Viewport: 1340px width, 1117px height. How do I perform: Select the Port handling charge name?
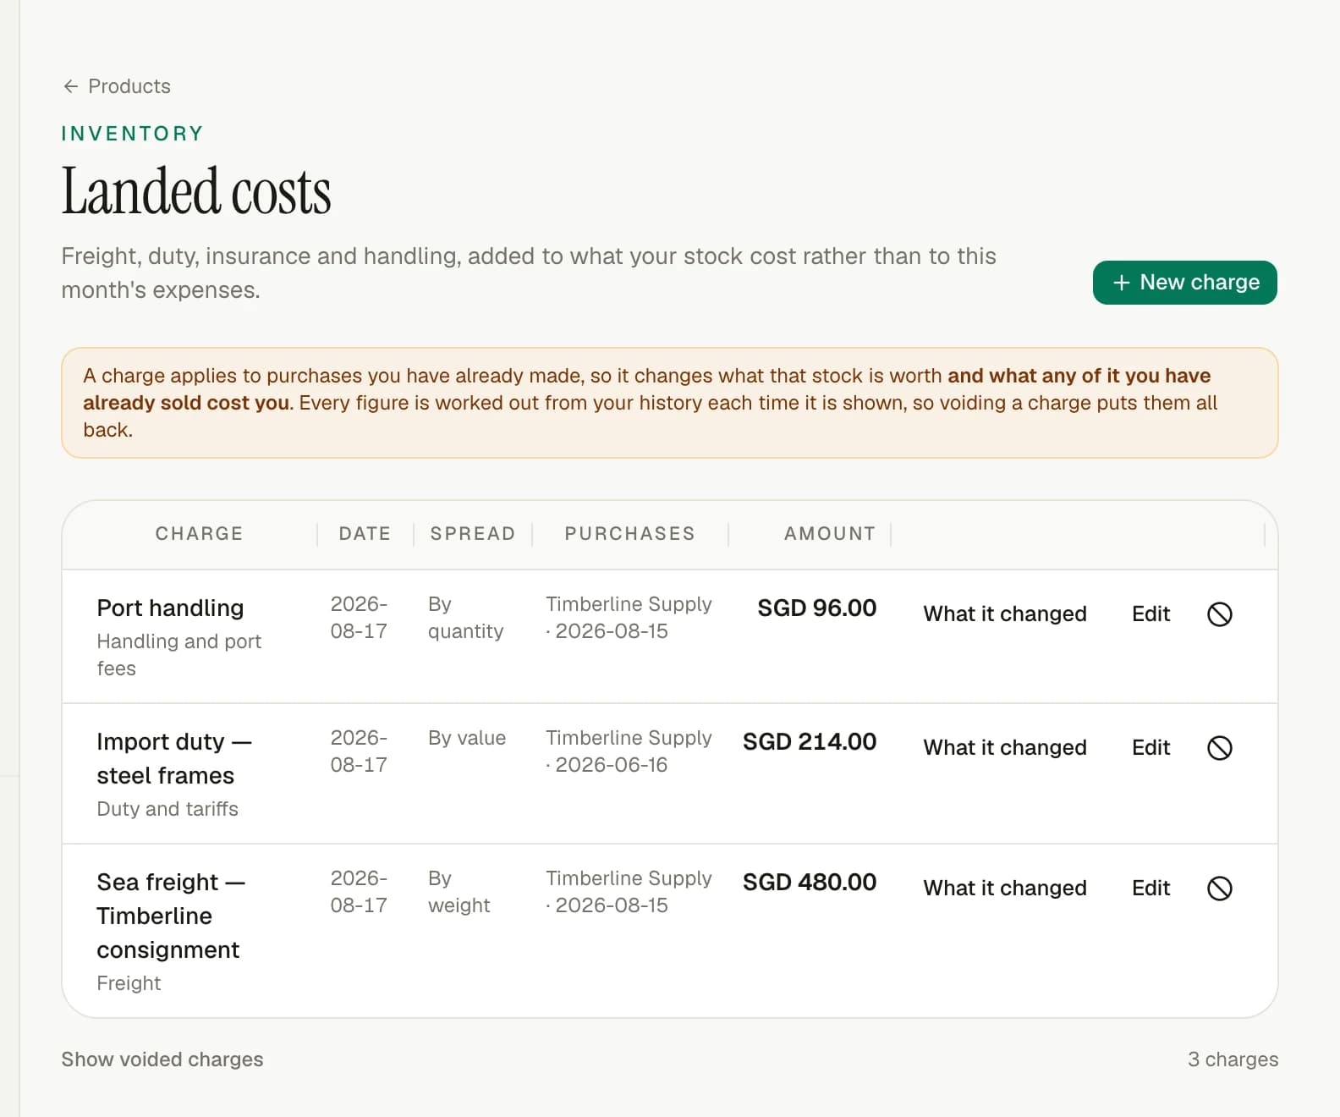(170, 608)
